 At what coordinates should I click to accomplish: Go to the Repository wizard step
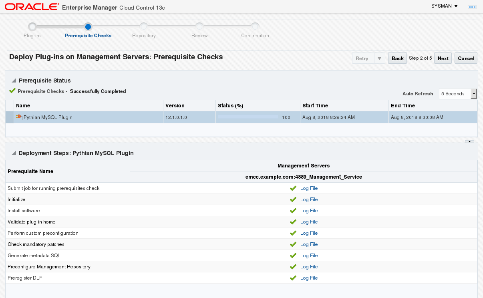[144, 27]
